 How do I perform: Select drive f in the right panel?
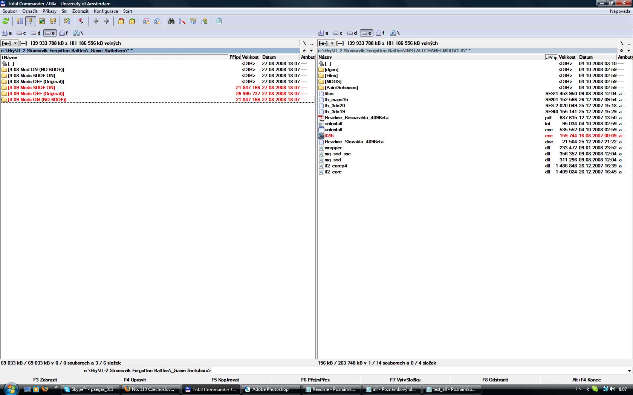pyautogui.click(x=381, y=33)
